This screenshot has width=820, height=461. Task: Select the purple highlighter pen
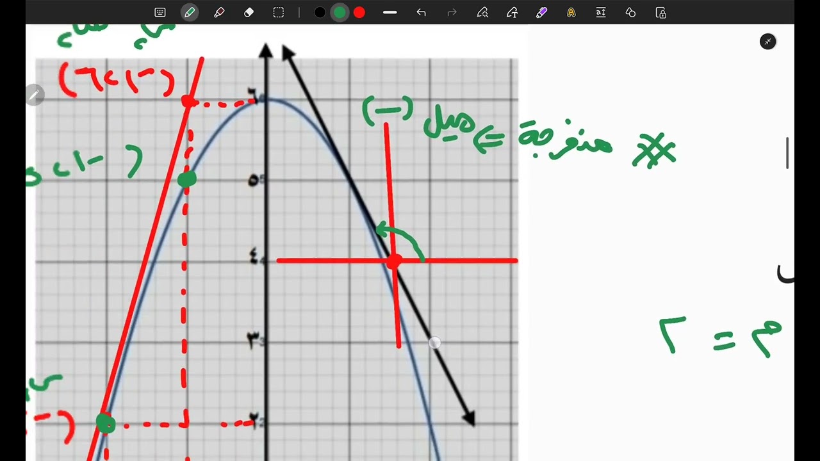click(x=541, y=13)
